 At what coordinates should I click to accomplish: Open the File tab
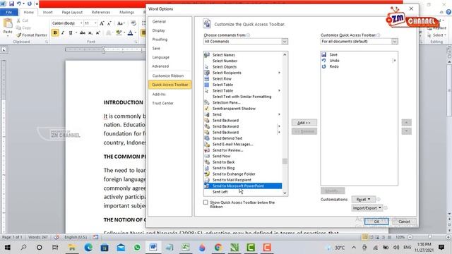[x=9, y=12]
